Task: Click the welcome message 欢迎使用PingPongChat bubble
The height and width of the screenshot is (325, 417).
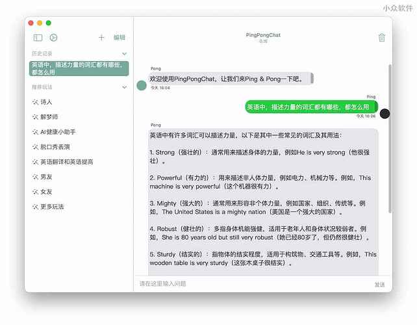Action: point(231,79)
